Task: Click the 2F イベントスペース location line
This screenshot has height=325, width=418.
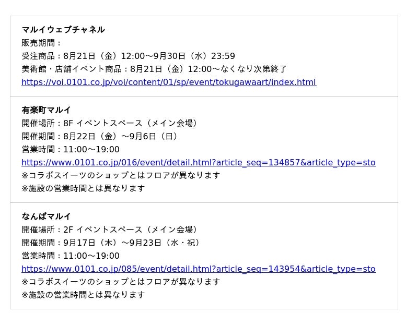Action: (110, 230)
